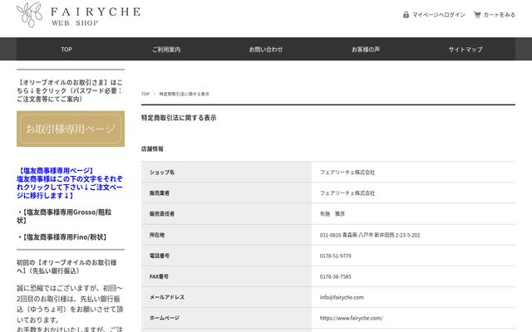Click the ホームページ row label
The image size is (532, 332).
[165, 318]
